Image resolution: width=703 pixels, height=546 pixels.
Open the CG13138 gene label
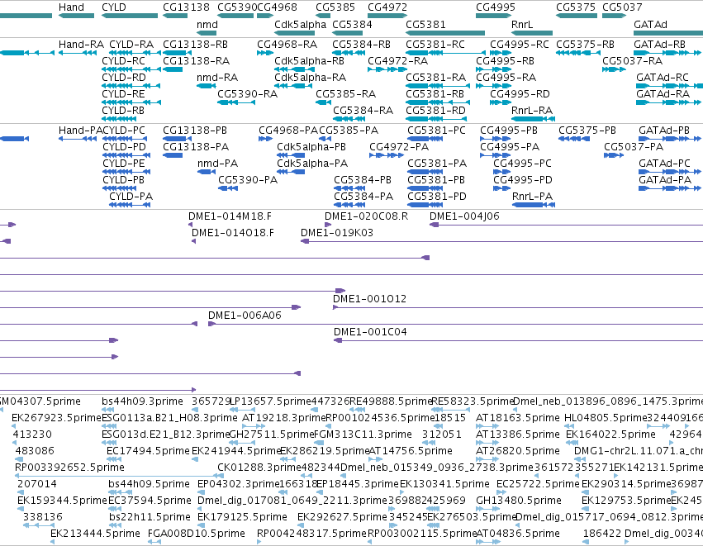click(x=186, y=7)
